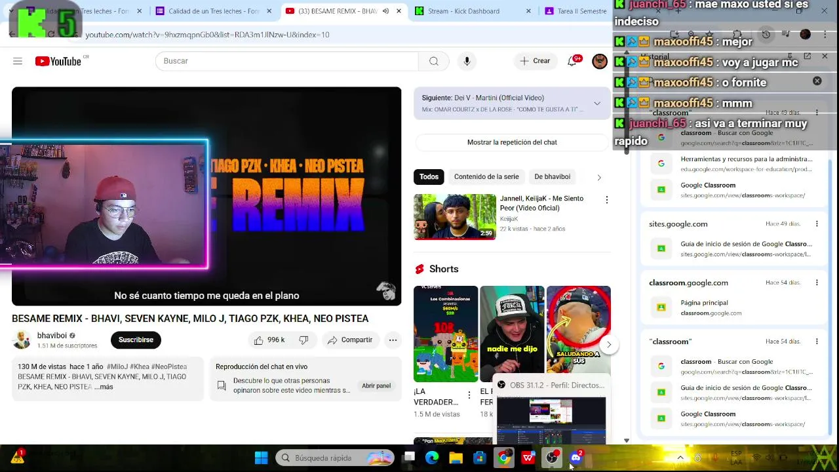Screen dimensions: 839x472
Task: Click Abrir panel for chat replay
Action: [x=376, y=385]
